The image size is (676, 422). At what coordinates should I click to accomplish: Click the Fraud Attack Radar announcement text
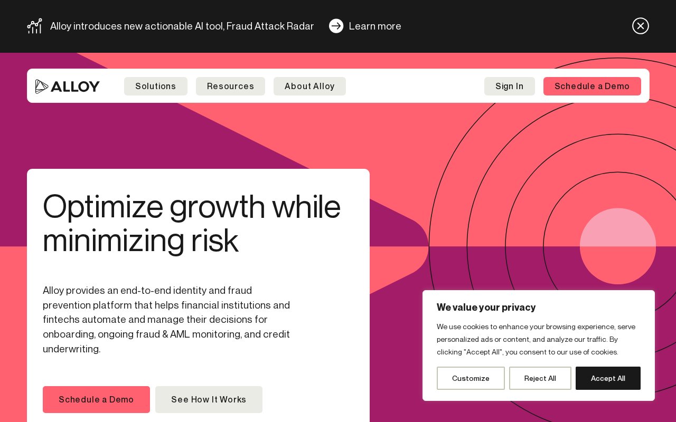coord(182,26)
